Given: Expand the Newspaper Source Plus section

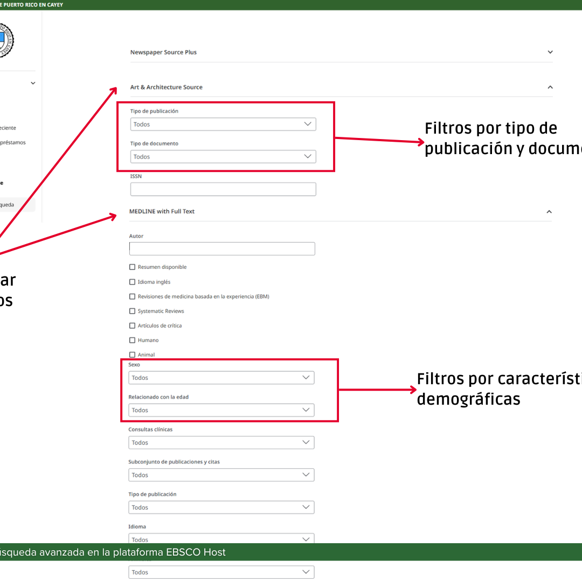Looking at the screenshot, I should (550, 52).
